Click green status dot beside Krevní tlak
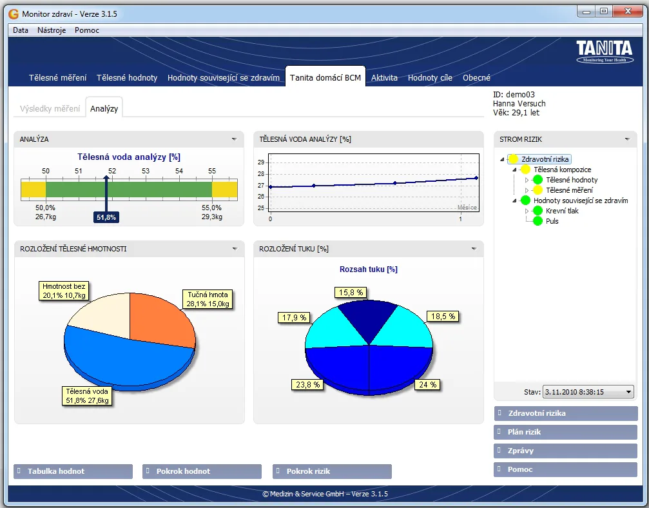This screenshot has width=649, height=508. click(x=538, y=211)
